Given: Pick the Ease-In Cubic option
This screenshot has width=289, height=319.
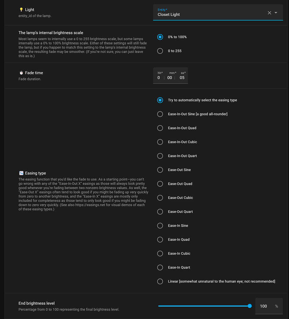Looking at the screenshot, I should click(x=160, y=253).
